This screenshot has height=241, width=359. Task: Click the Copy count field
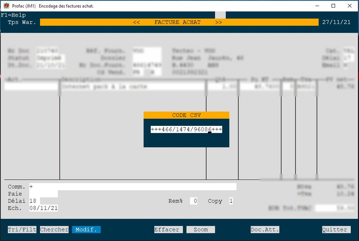click(x=231, y=201)
